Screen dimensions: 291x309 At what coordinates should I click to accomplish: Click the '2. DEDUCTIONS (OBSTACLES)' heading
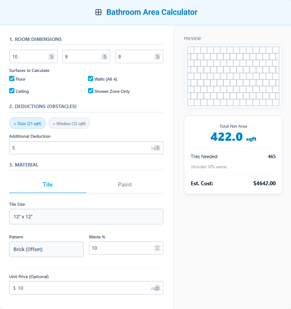pos(43,106)
